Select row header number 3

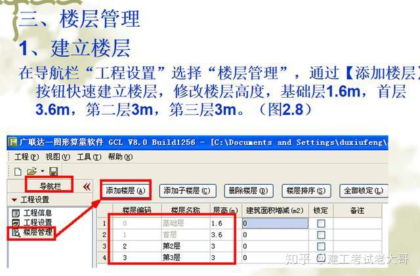pyautogui.click(x=104, y=246)
